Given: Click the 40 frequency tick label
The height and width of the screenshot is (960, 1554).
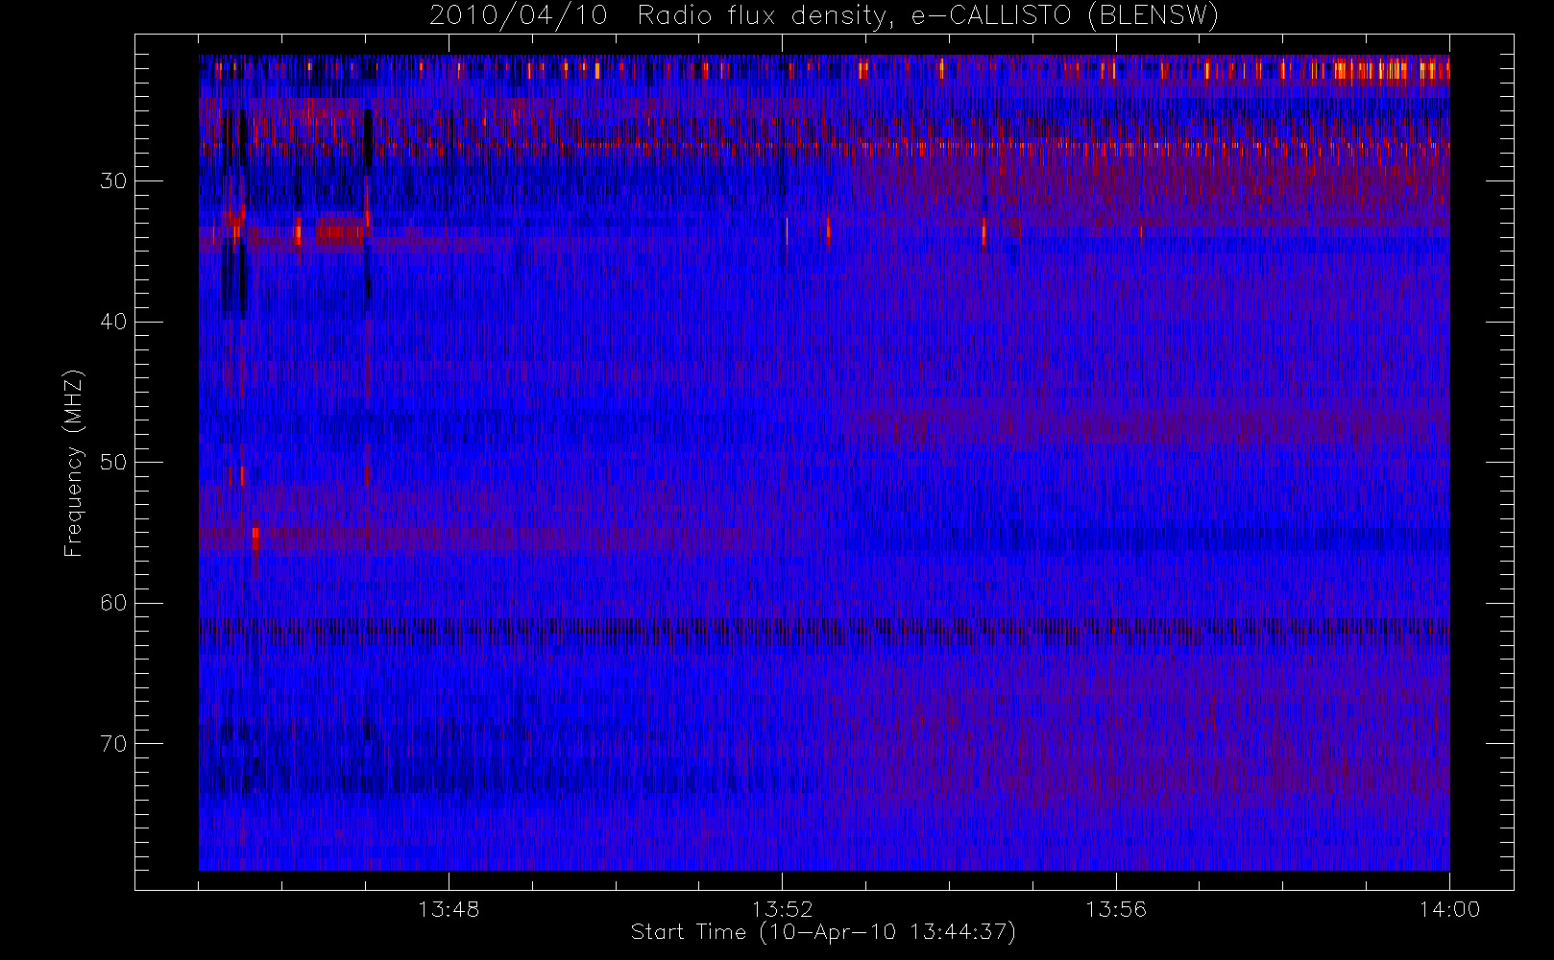Looking at the screenshot, I should [x=113, y=322].
